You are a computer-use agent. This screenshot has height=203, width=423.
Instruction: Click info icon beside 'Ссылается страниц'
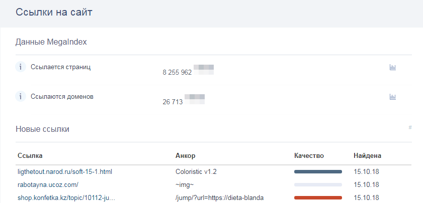(21, 67)
